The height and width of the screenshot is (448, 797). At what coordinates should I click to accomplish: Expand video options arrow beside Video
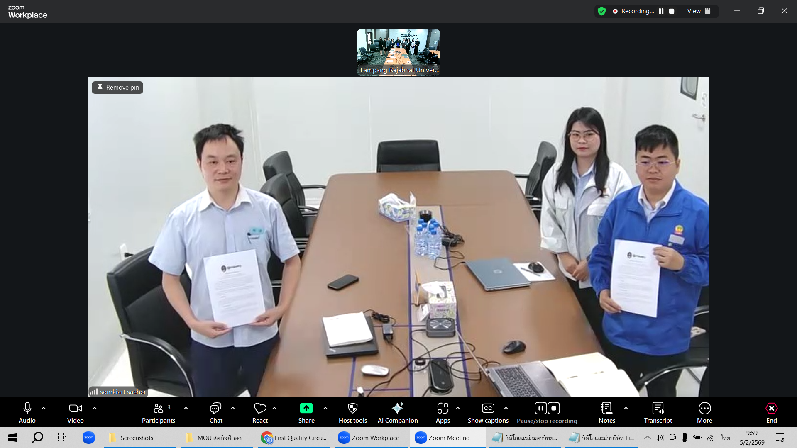pyautogui.click(x=95, y=409)
